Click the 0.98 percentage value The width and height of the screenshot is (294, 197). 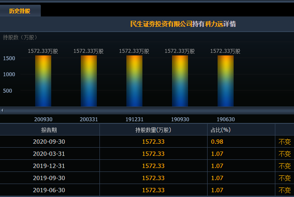point(217,142)
